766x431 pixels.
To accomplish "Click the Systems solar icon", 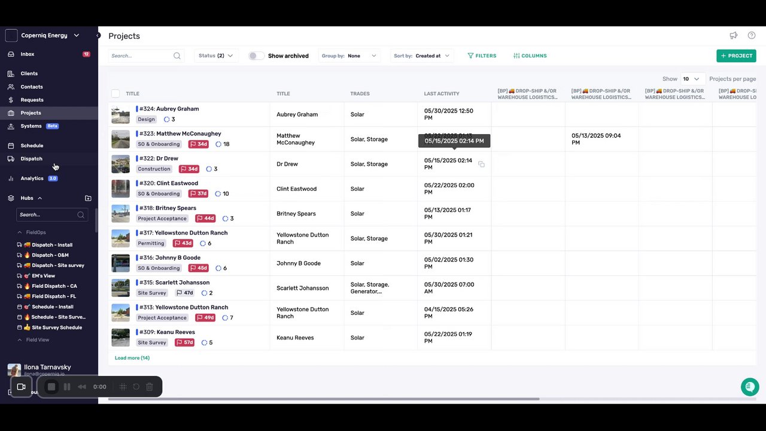I will pos(11,126).
